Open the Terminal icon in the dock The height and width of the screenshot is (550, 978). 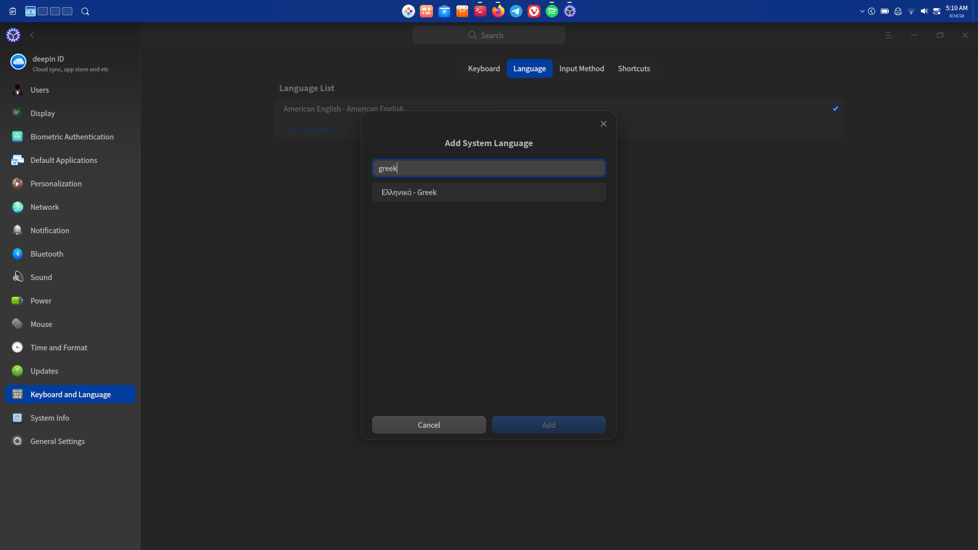(x=480, y=11)
